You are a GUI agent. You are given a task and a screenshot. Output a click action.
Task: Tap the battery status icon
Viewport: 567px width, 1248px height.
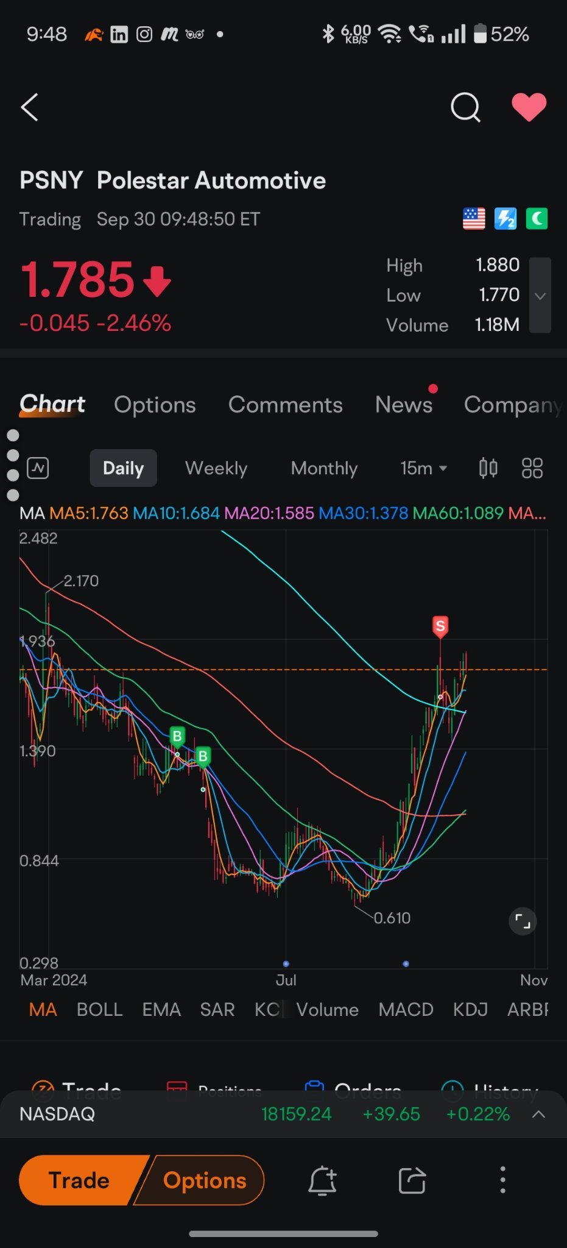pyautogui.click(x=480, y=34)
